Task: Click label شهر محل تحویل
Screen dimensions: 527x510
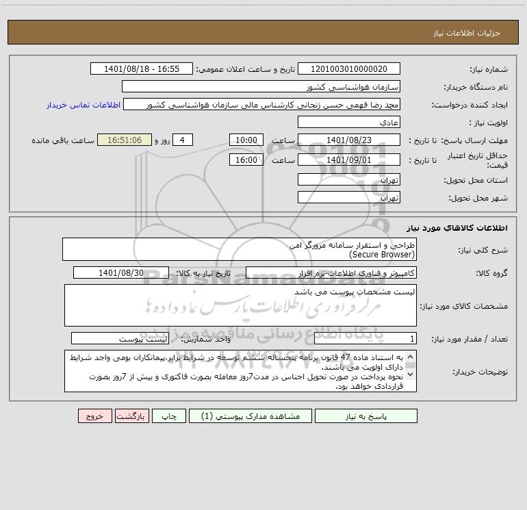Action: [478, 198]
